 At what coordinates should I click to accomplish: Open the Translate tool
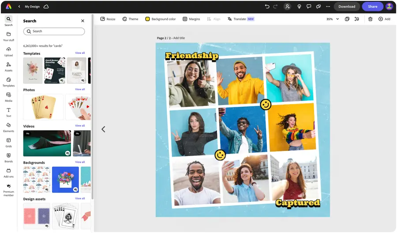pos(237,19)
